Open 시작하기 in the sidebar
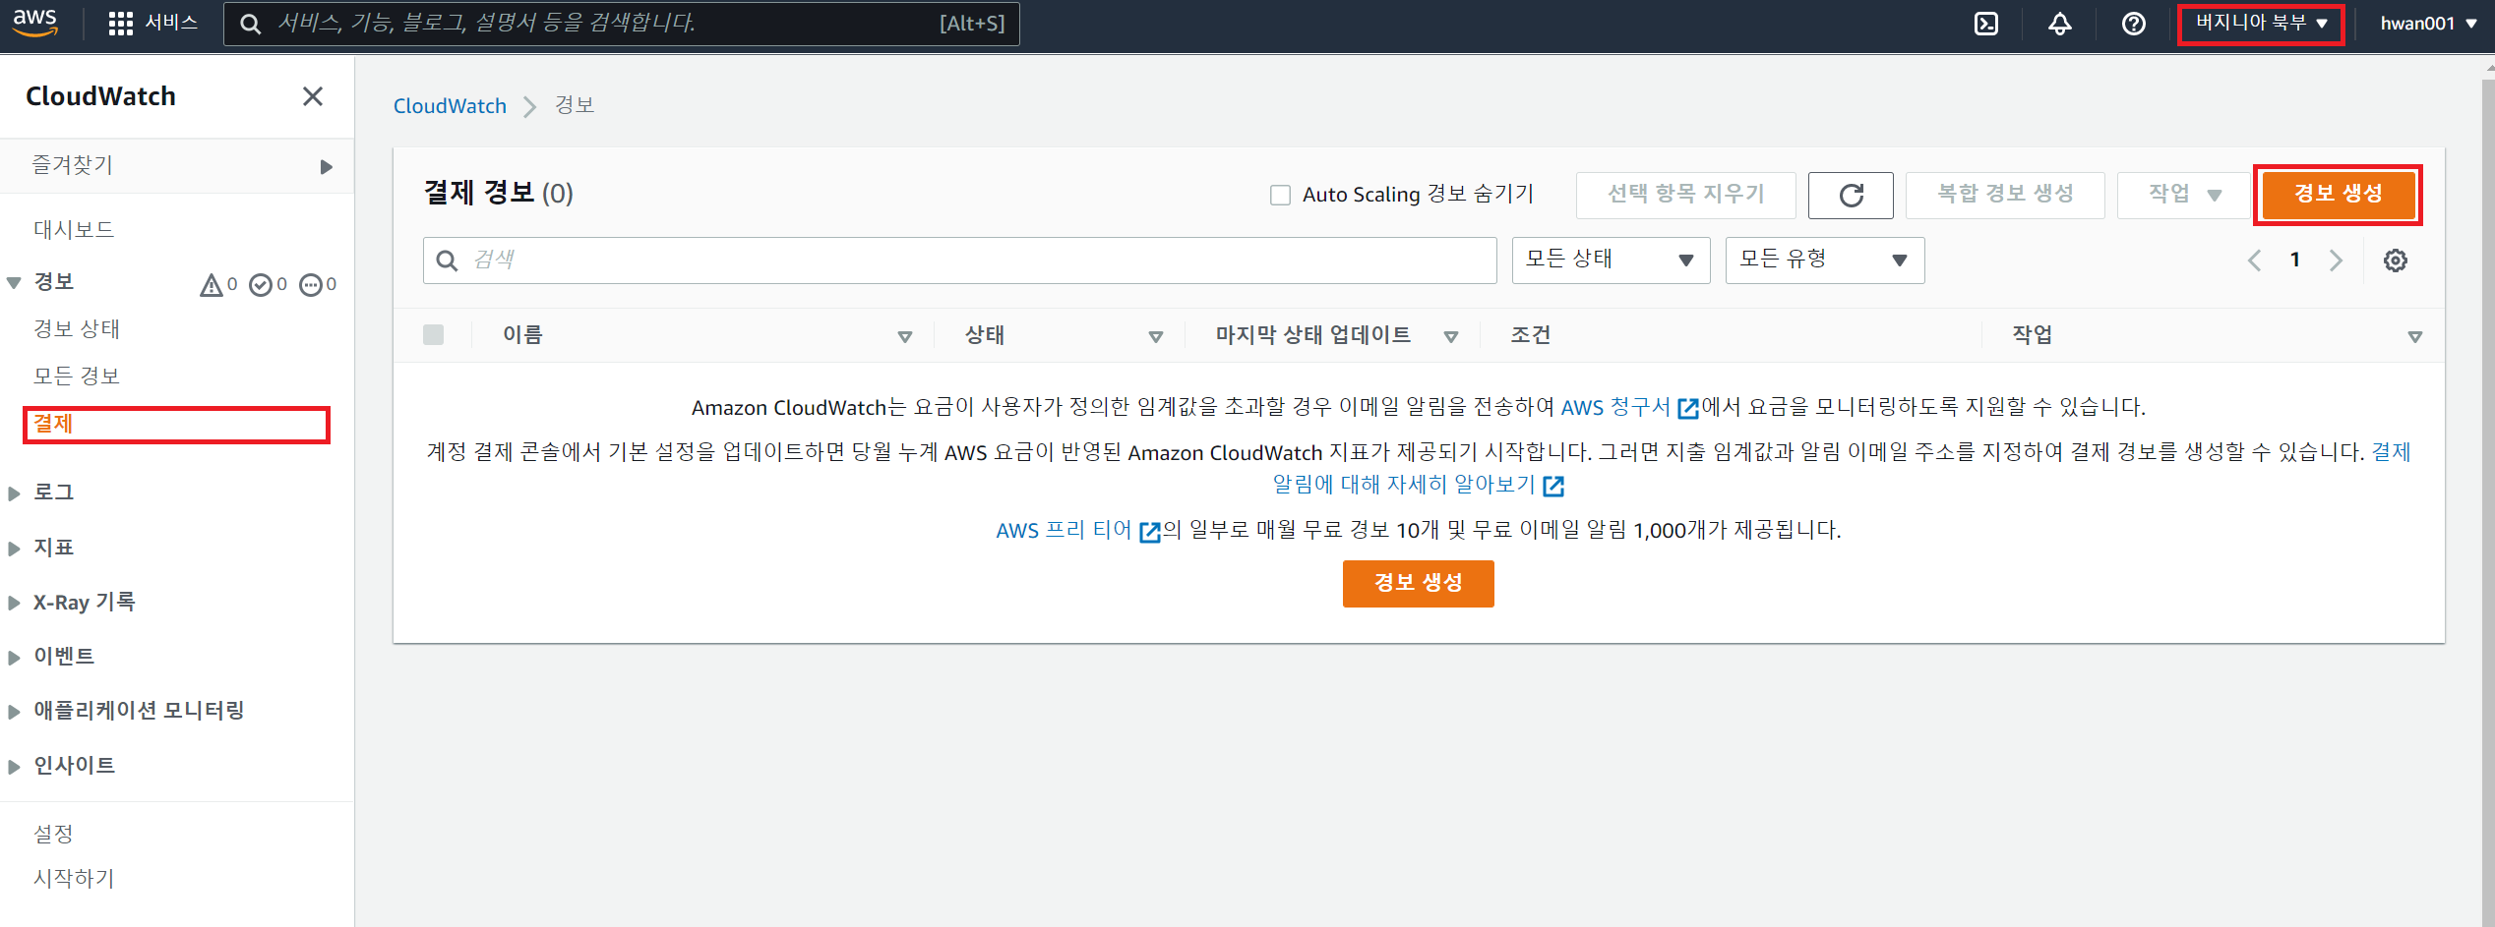This screenshot has height=927, width=2495. [74, 879]
